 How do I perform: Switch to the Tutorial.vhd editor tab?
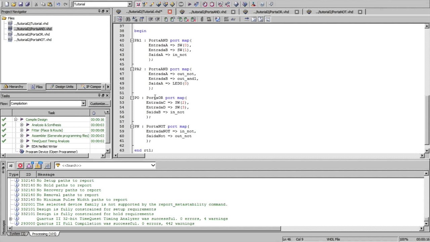tap(143, 12)
